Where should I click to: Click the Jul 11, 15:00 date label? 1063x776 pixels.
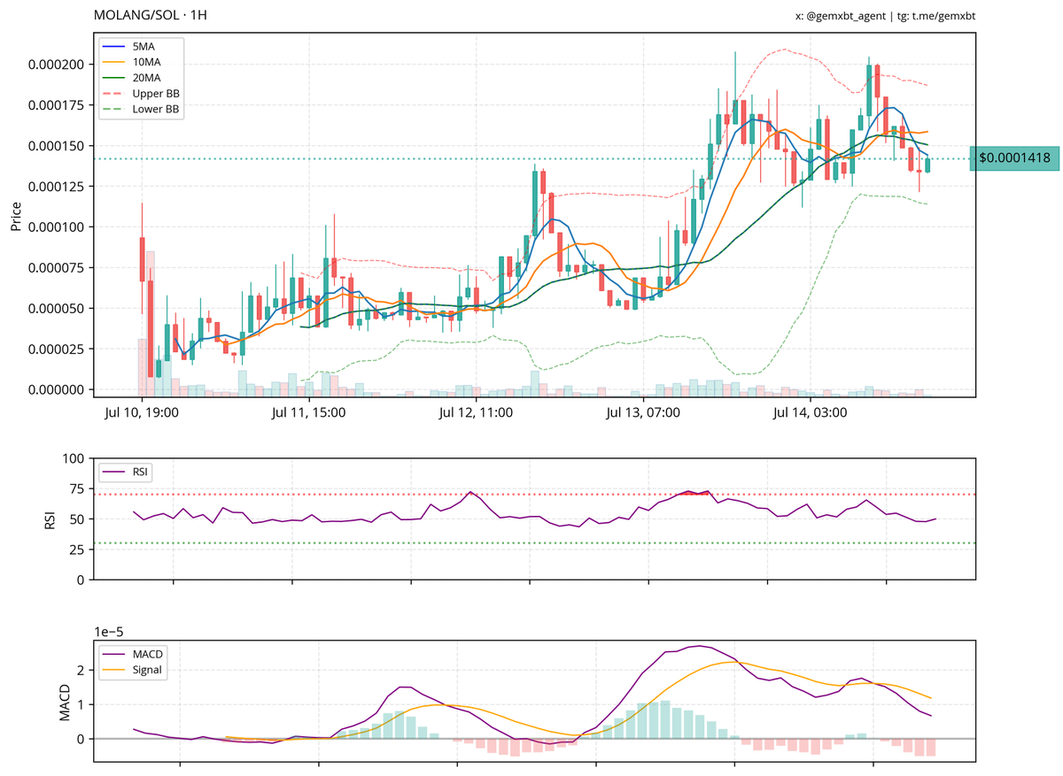click(309, 413)
